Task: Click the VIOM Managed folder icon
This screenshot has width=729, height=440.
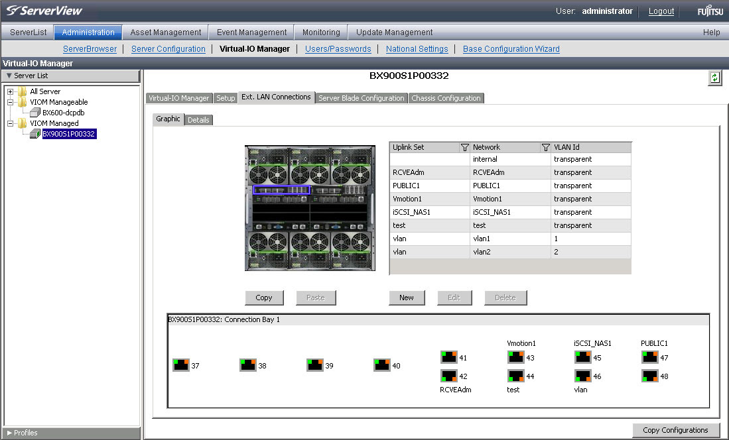Action: click(23, 123)
